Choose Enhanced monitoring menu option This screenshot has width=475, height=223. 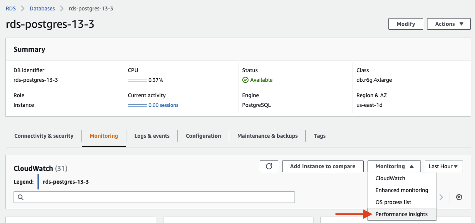[402, 190]
